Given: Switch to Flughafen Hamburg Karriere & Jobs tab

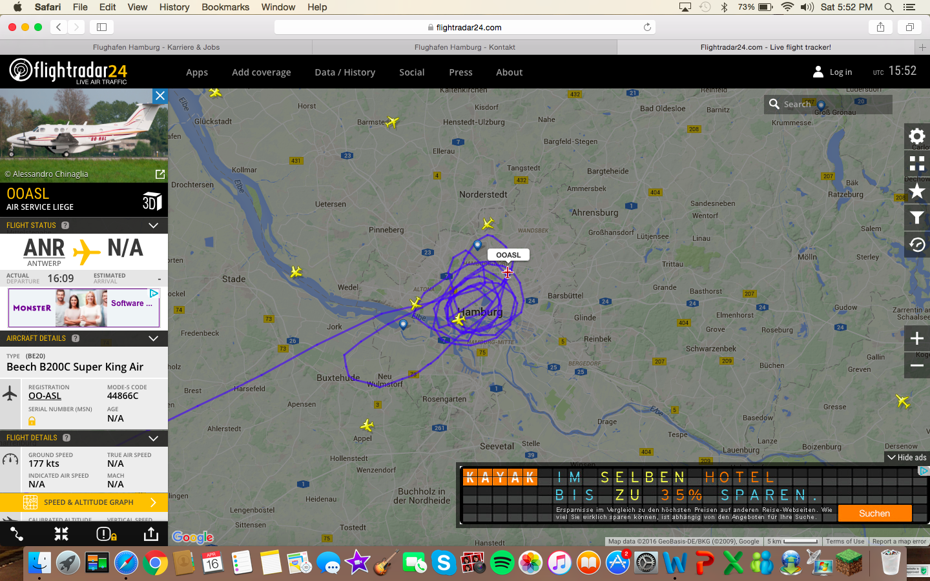Looking at the screenshot, I should click(156, 47).
